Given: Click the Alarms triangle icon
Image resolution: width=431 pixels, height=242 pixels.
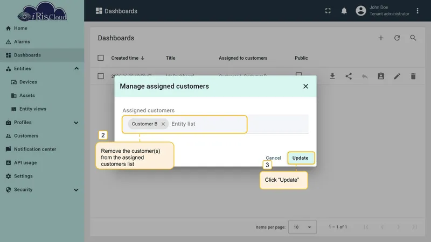Looking at the screenshot, I should [x=8, y=42].
